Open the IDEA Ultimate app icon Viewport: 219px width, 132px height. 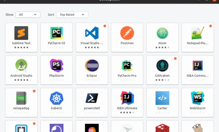127,98
